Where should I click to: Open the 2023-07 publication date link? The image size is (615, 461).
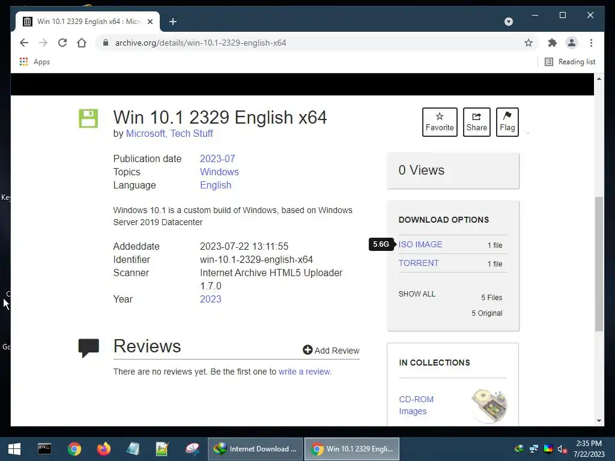217,158
